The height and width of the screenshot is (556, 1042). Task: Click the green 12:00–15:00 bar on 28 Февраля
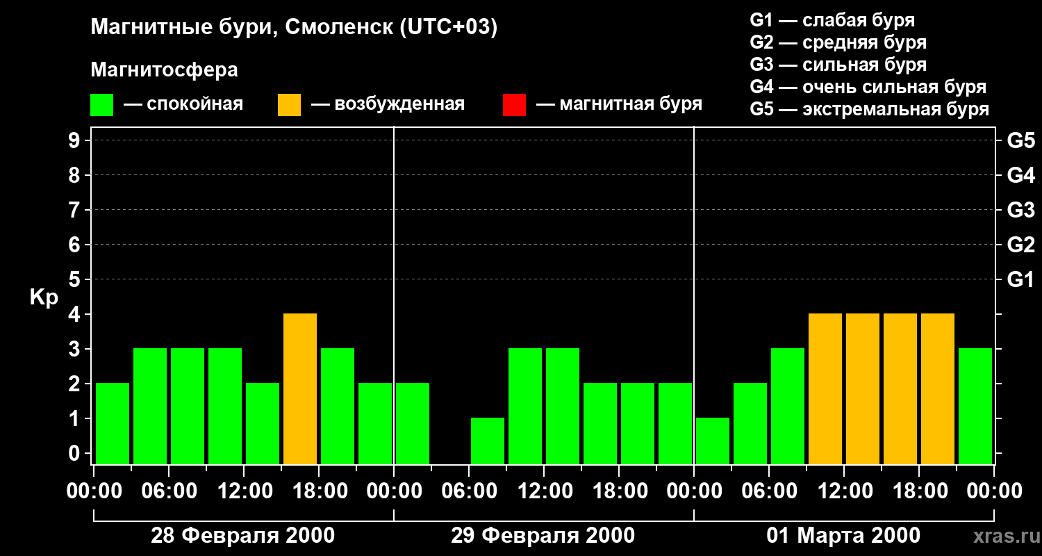(263, 423)
